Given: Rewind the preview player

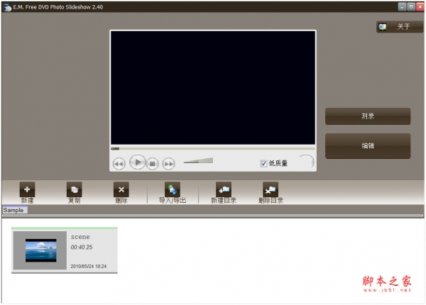Looking at the screenshot, I should [119, 164].
